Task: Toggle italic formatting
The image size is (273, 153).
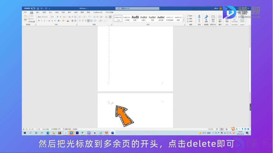Action: [x=42, y=21]
